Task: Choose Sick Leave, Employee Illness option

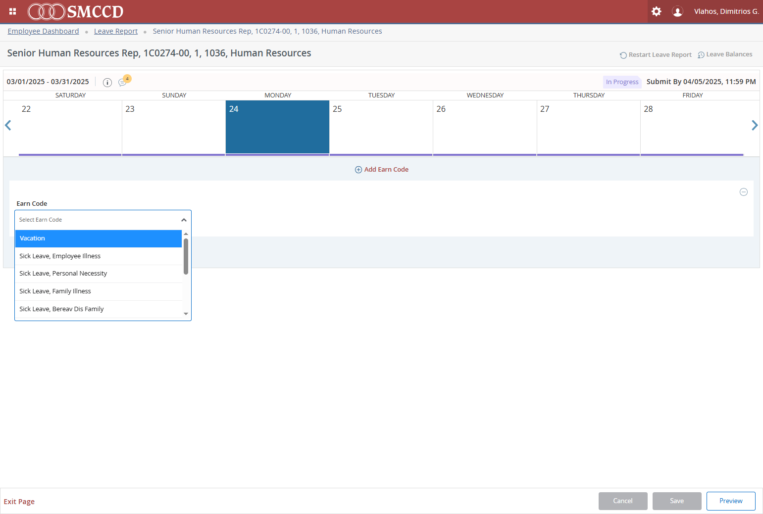Action: pos(99,256)
